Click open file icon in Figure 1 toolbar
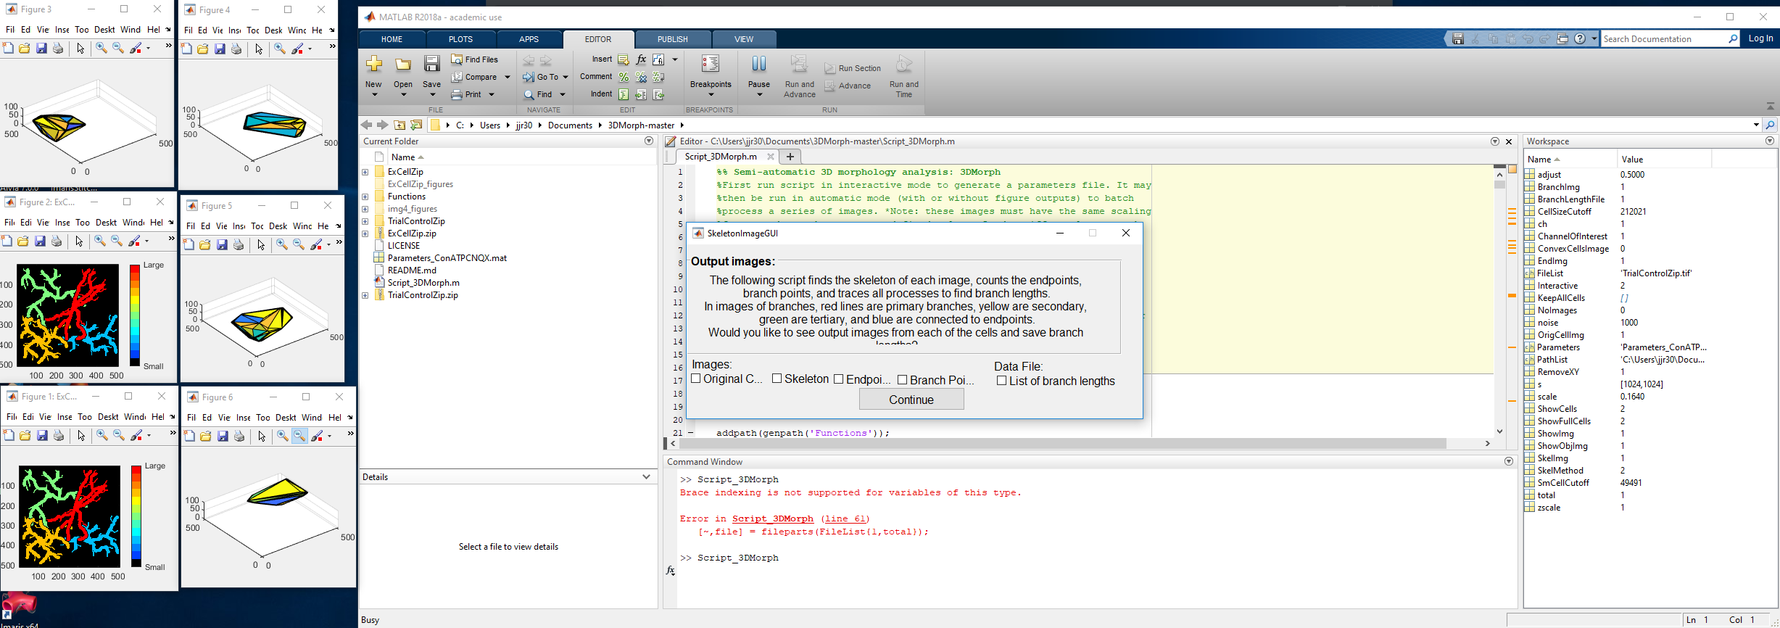This screenshot has width=1780, height=628. (x=25, y=435)
